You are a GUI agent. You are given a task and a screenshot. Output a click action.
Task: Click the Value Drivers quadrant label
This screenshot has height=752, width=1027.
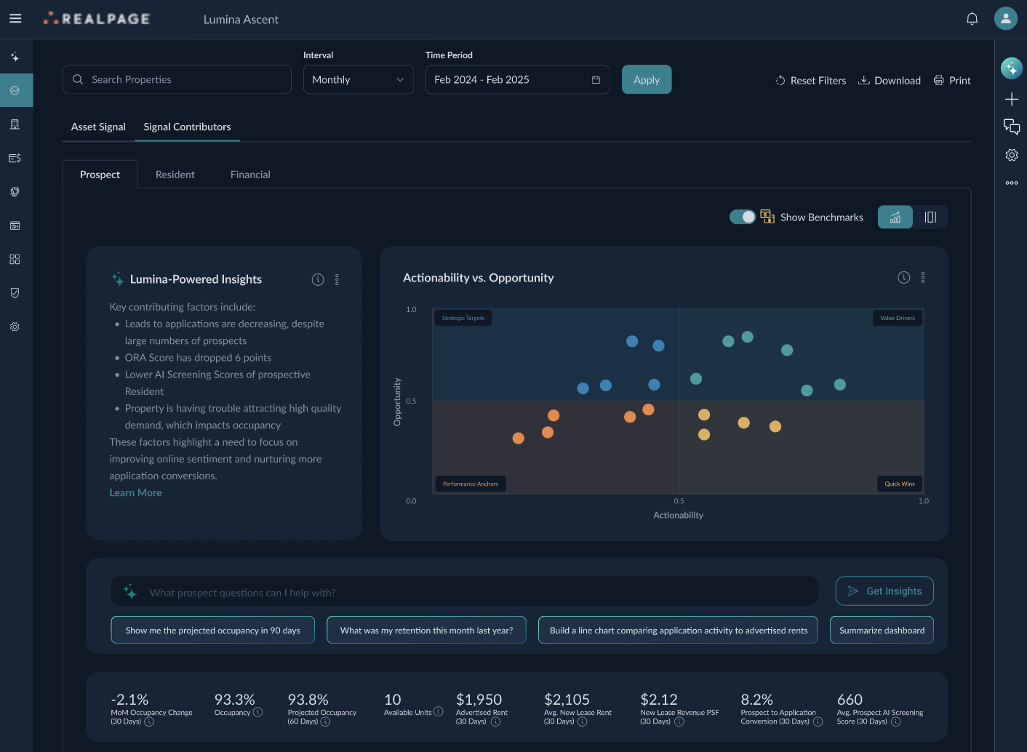click(x=898, y=318)
